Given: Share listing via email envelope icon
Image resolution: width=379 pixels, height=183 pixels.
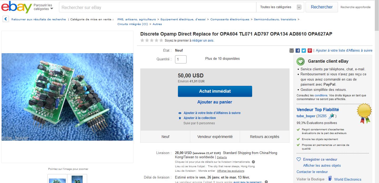Looking at the screenshot, I should click(x=292, y=51).
